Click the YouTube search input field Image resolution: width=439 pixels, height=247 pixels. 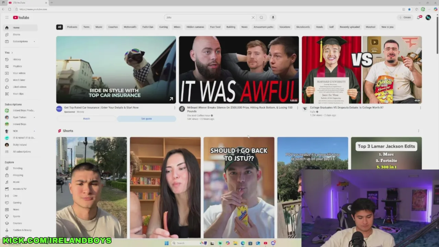[207, 17]
